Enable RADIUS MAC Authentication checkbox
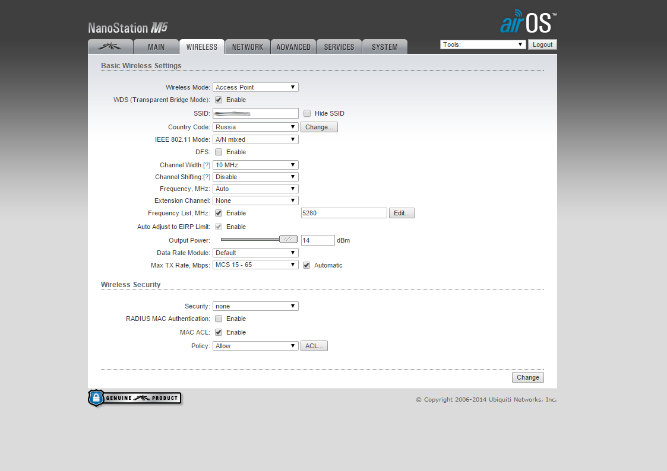The width and height of the screenshot is (667, 471). point(219,319)
